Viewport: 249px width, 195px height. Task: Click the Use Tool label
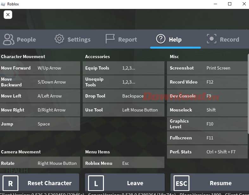[x=94, y=110]
